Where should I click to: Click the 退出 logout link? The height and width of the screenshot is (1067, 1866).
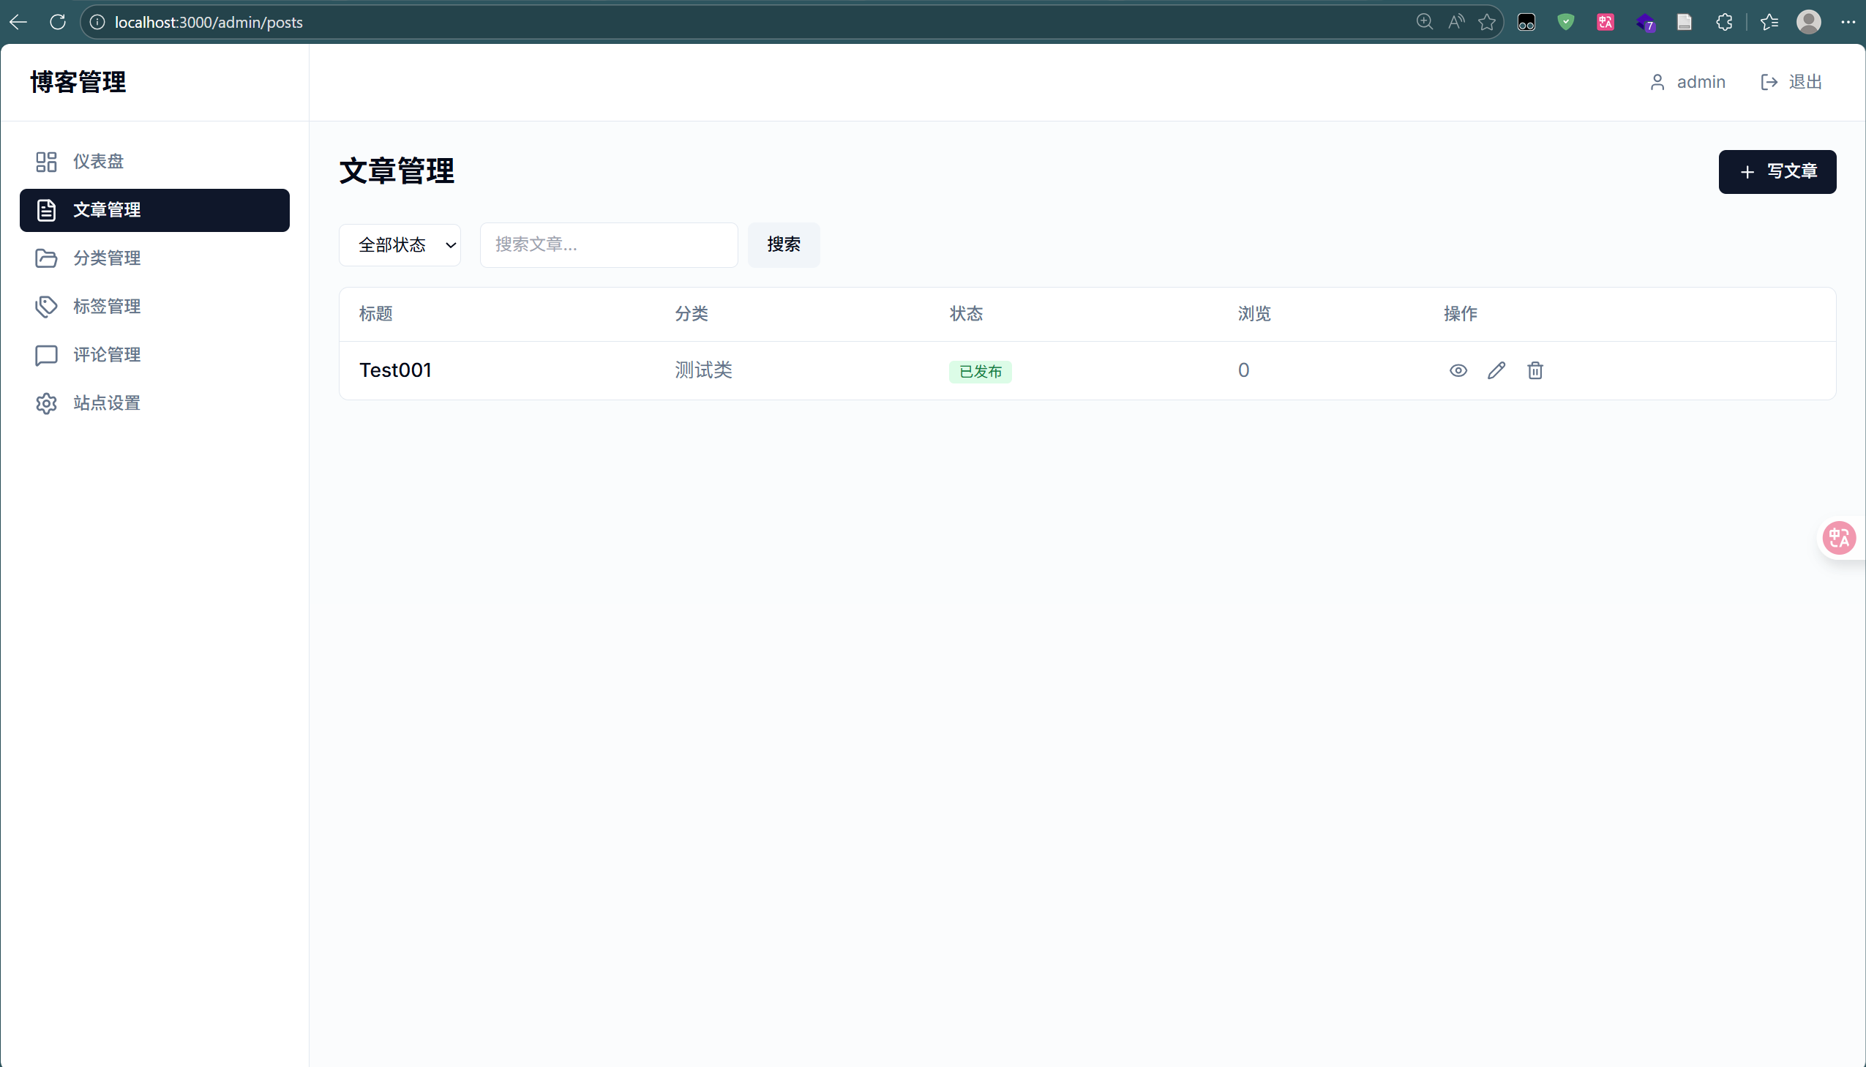click(x=1791, y=82)
